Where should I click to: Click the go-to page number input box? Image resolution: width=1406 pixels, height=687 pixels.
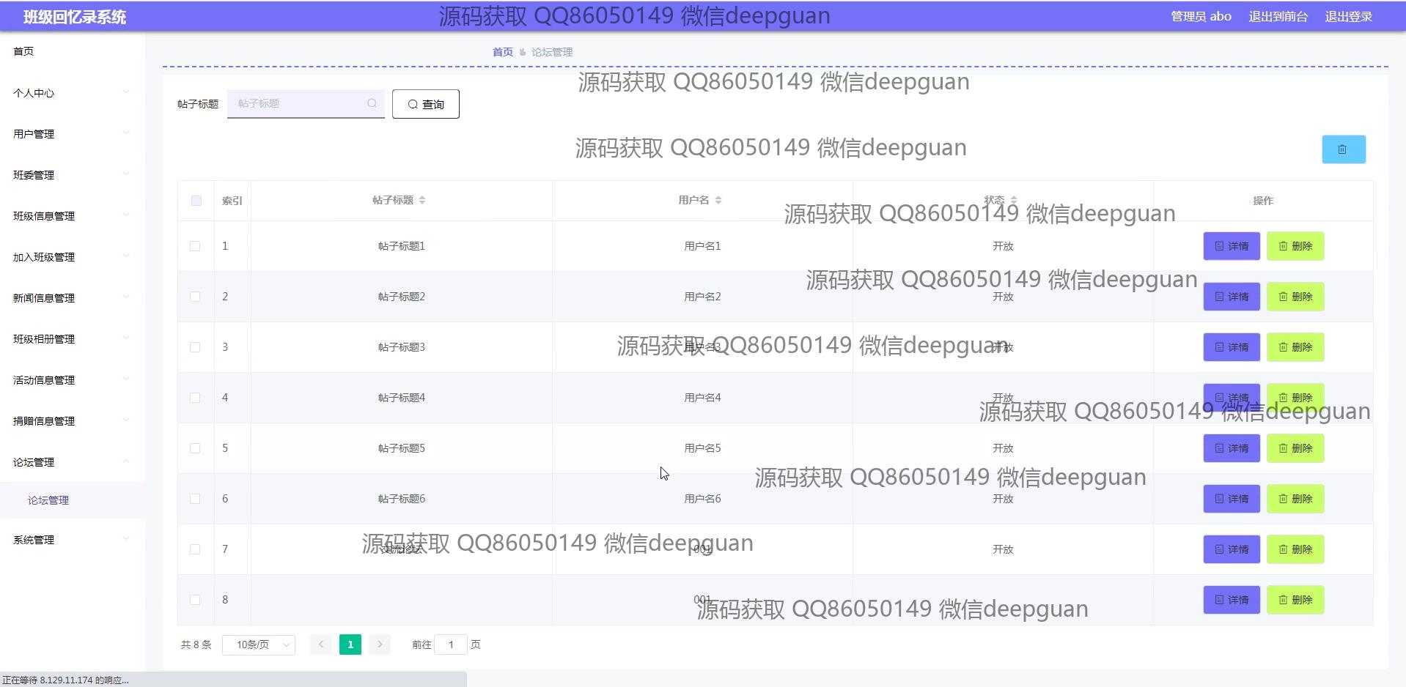[451, 645]
